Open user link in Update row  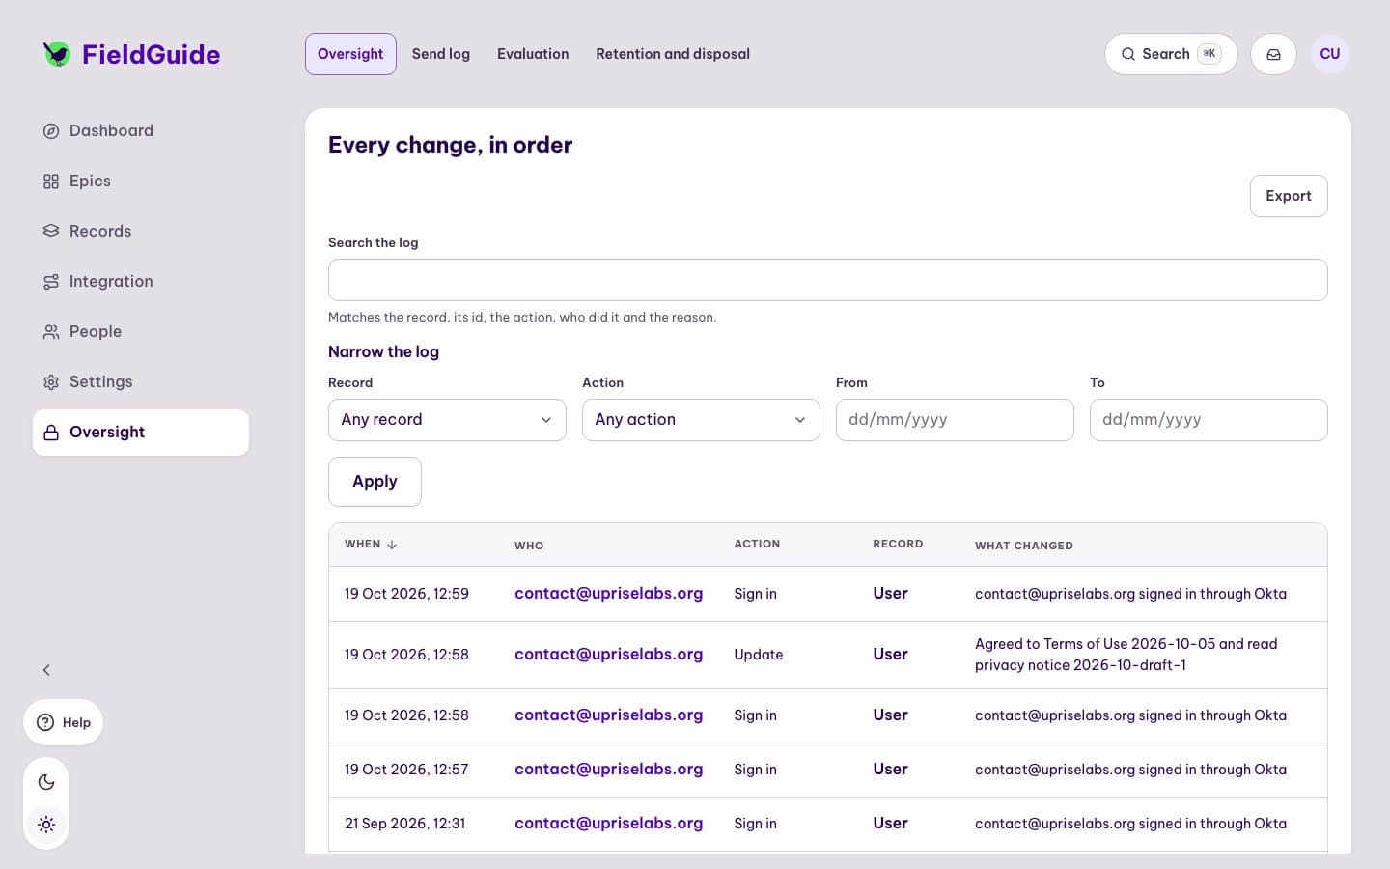click(608, 655)
